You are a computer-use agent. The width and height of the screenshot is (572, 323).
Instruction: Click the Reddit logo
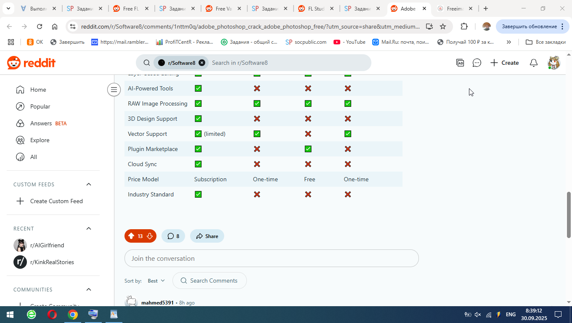click(x=32, y=63)
